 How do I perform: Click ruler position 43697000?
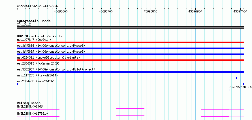tap(240, 11)
